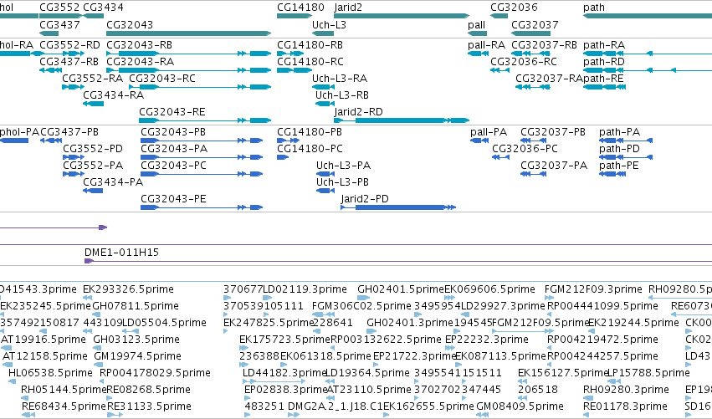Select protein path-PE

[619, 166]
